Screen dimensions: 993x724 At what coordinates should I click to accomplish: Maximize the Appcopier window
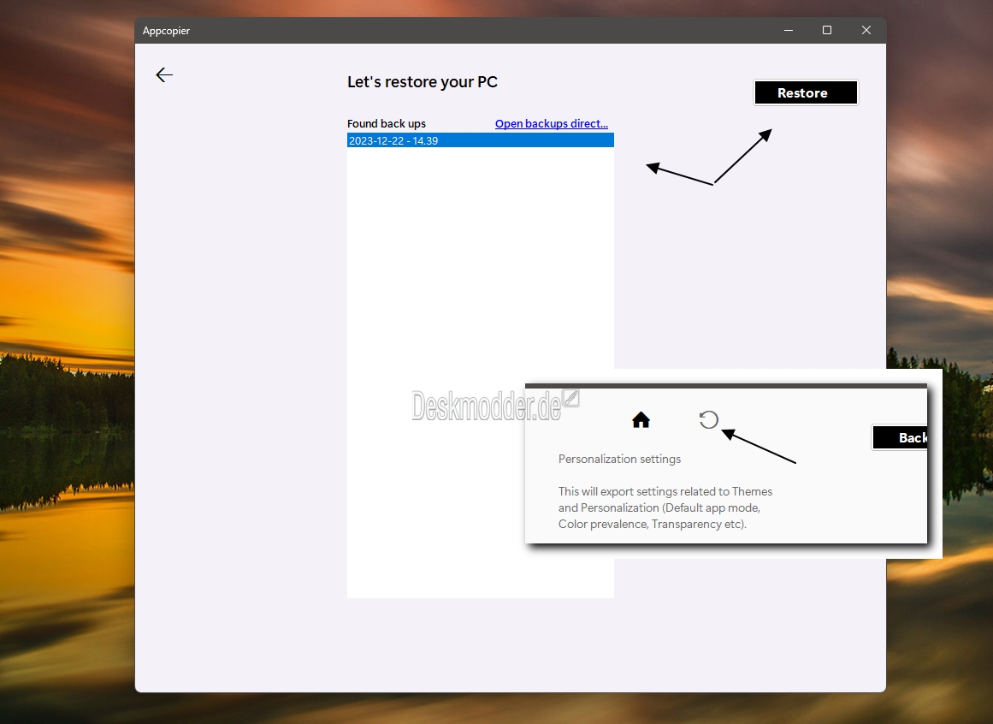click(x=827, y=31)
